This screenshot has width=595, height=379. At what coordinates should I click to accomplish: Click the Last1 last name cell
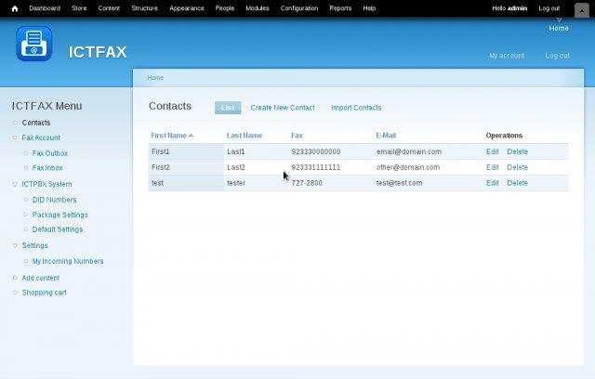235,151
